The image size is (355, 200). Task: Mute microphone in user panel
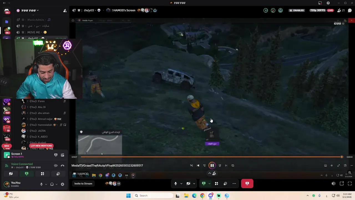click(41, 184)
